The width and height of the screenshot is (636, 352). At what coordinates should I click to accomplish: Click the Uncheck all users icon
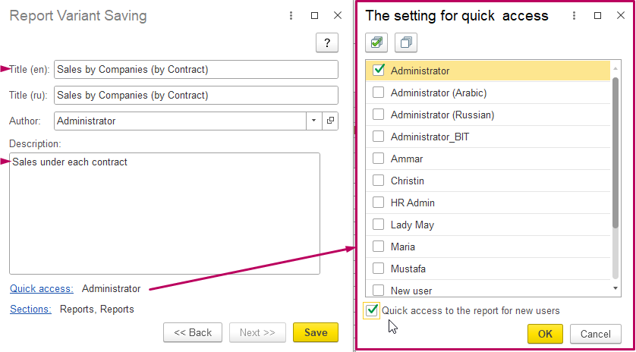tap(406, 42)
